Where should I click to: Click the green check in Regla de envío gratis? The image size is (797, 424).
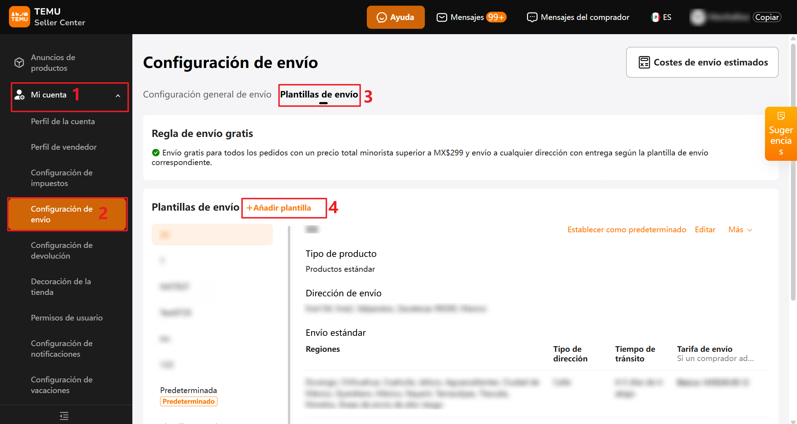(155, 153)
